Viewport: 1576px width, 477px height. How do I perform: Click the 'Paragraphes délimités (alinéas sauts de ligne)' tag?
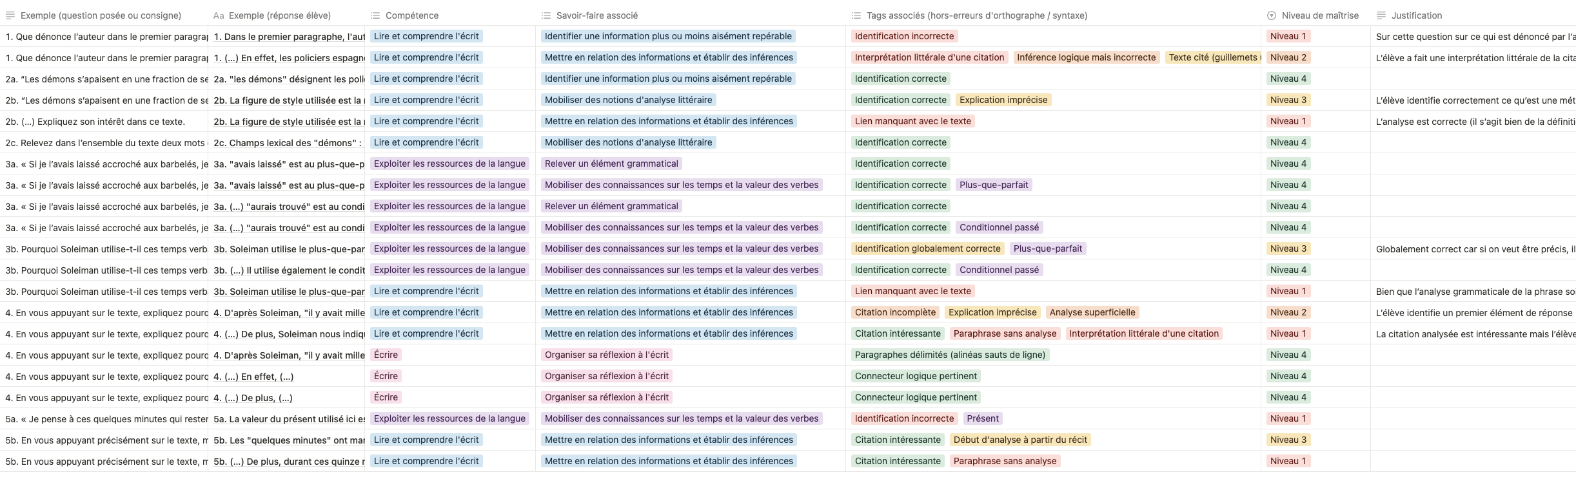(x=950, y=355)
